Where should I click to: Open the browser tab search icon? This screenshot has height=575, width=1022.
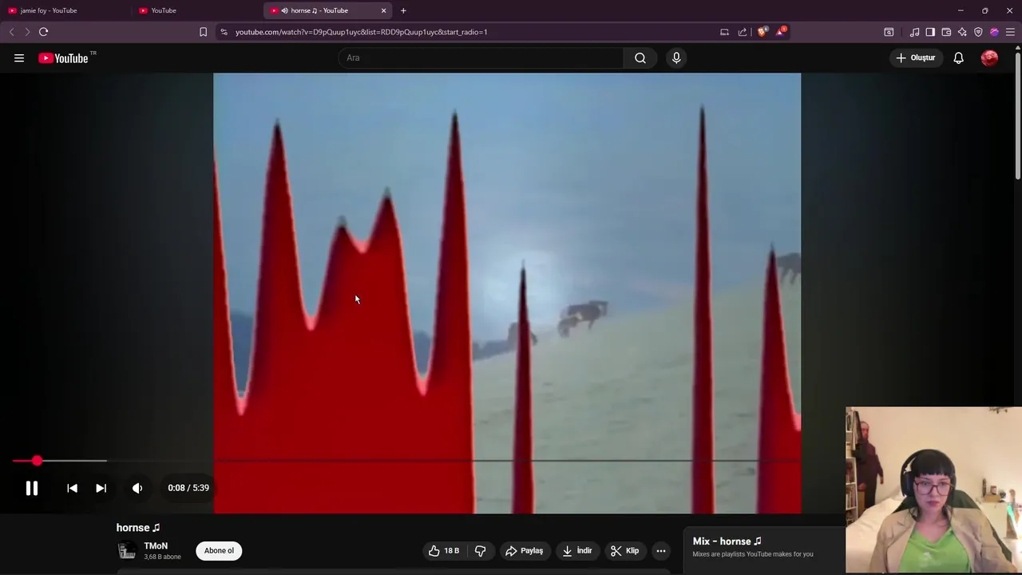click(889, 32)
